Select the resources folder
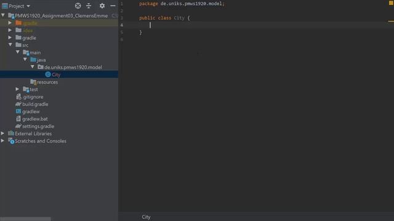Image resolution: width=394 pixels, height=221 pixels. [47, 82]
